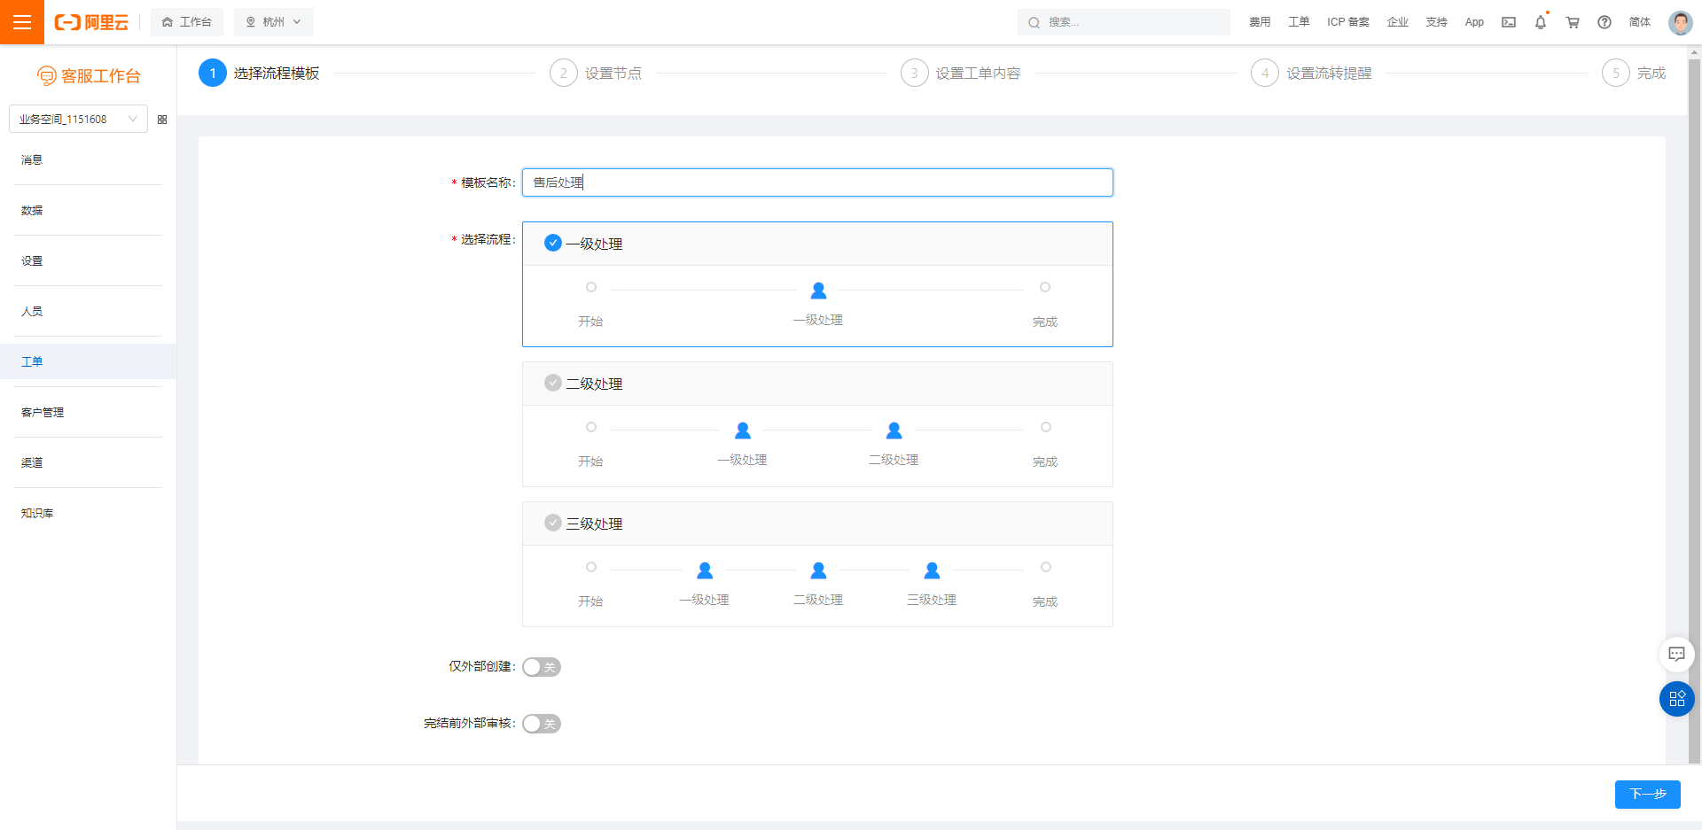Open 工单 in the sidebar
Screen dimensions: 1702x830
(88, 361)
